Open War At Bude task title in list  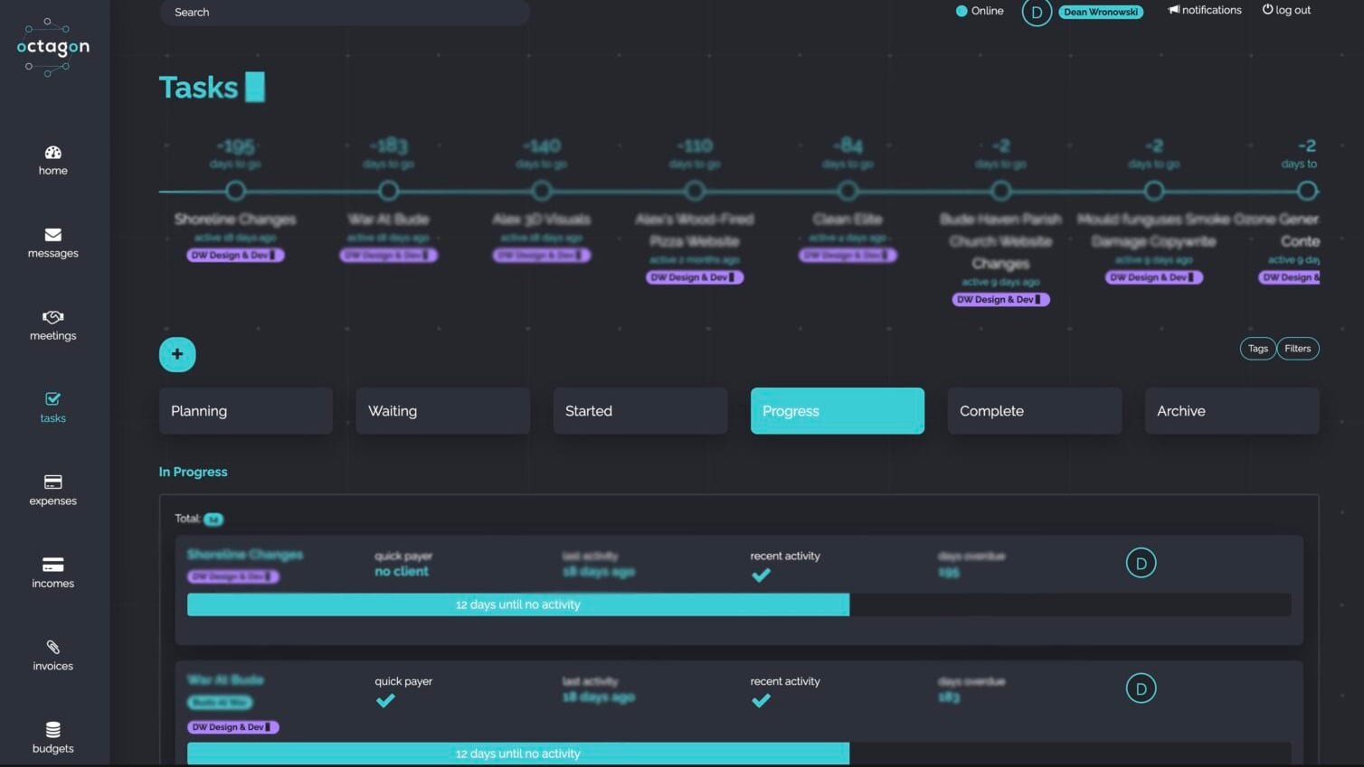click(x=225, y=679)
